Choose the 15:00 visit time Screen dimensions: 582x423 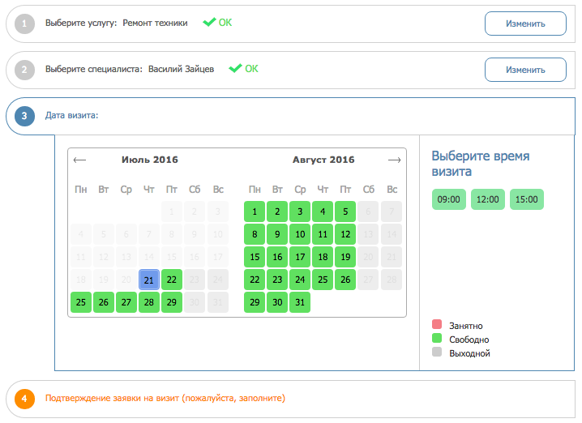pyautogui.click(x=527, y=199)
